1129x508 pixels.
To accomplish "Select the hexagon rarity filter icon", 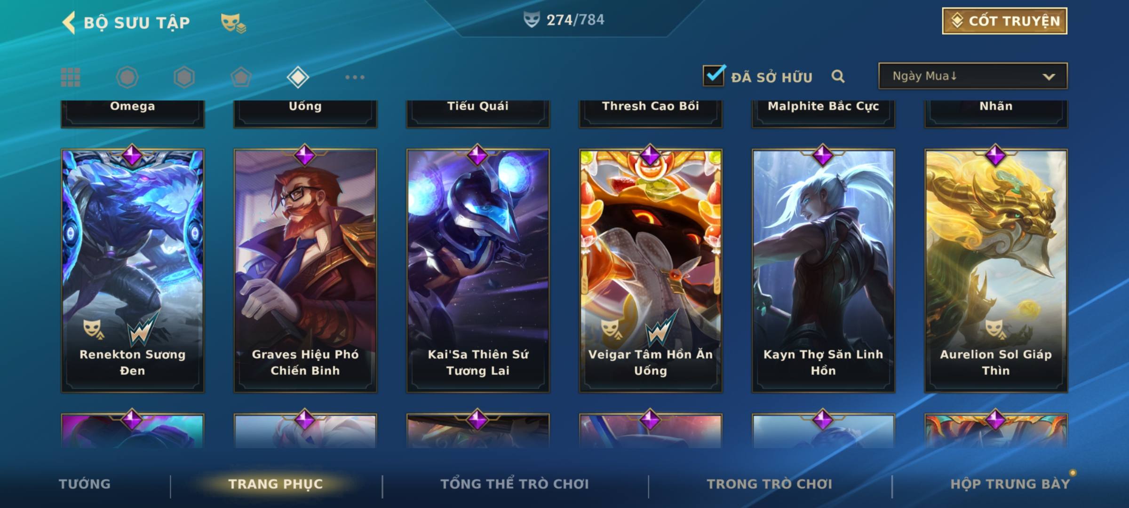I will [184, 77].
